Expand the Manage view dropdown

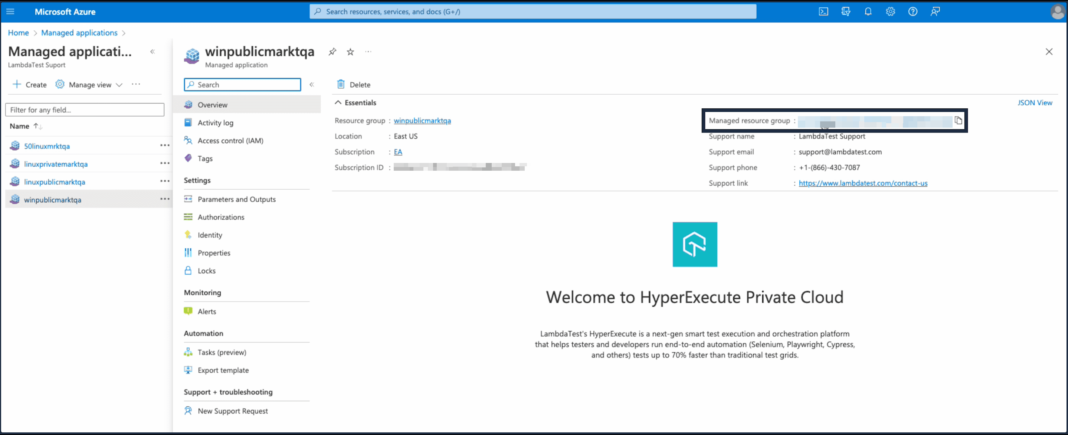(90, 85)
